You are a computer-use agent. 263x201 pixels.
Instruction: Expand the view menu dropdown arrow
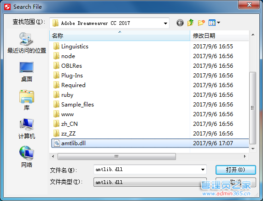pyautogui.click(x=218, y=23)
